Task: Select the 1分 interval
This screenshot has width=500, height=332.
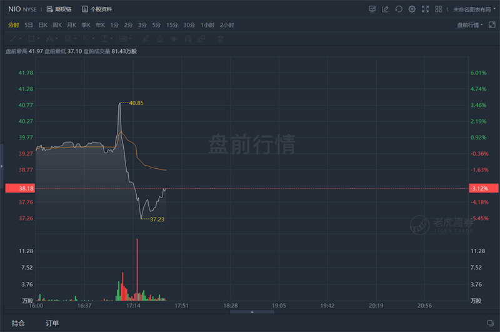Action: (x=114, y=25)
